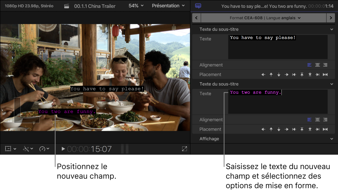Screen dimensions: 338x191
Task: Enable center alignment for the first subtitle
Action: tap(317, 65)
